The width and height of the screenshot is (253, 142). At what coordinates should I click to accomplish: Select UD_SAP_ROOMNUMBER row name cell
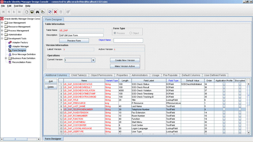[x=84, y=116]
